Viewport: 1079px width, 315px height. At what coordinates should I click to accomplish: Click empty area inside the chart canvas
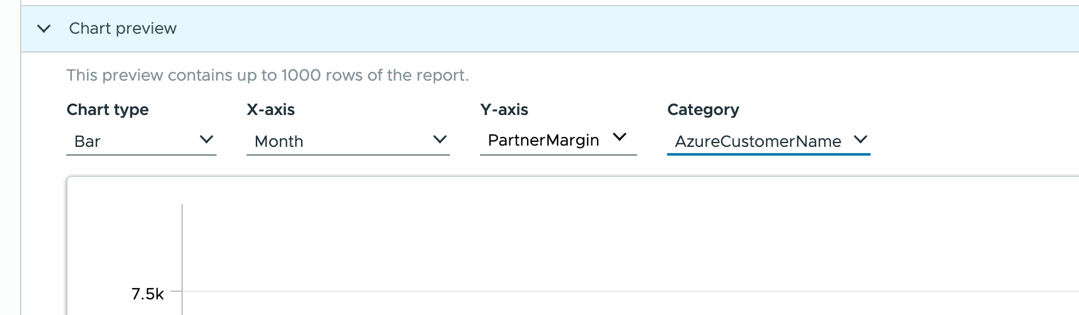563,237
